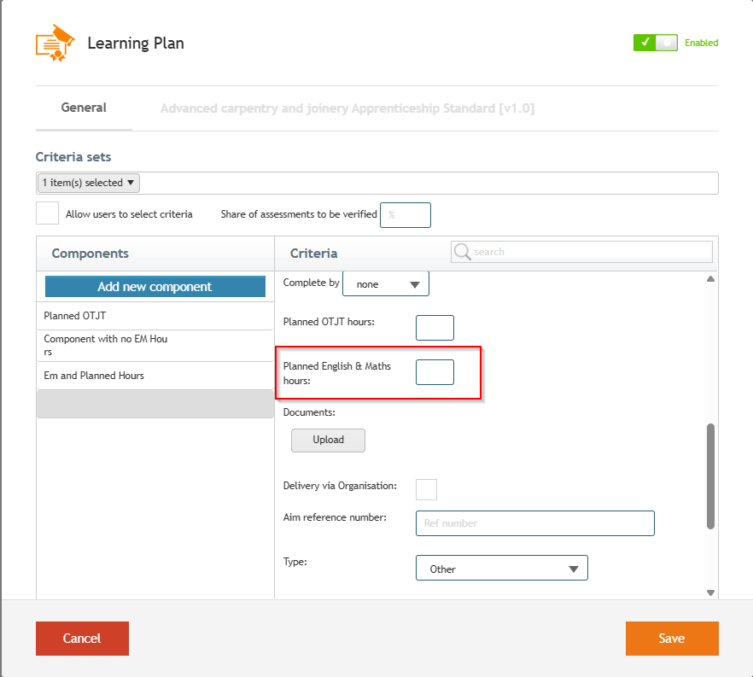Save the learning plan

point(672,638)
